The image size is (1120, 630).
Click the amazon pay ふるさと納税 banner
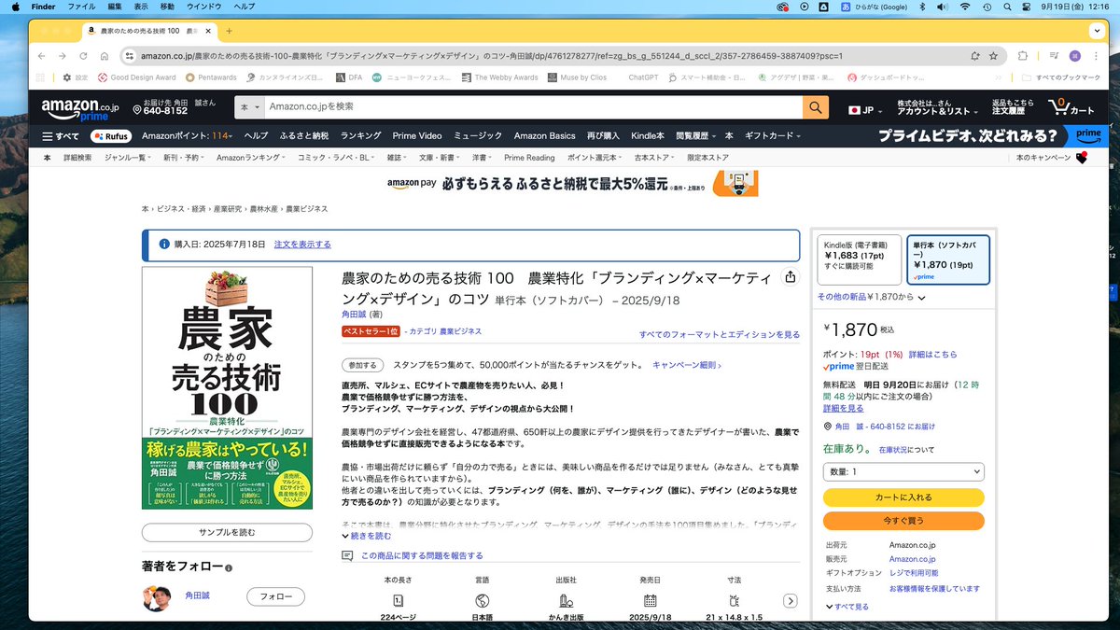coord(572,184)
